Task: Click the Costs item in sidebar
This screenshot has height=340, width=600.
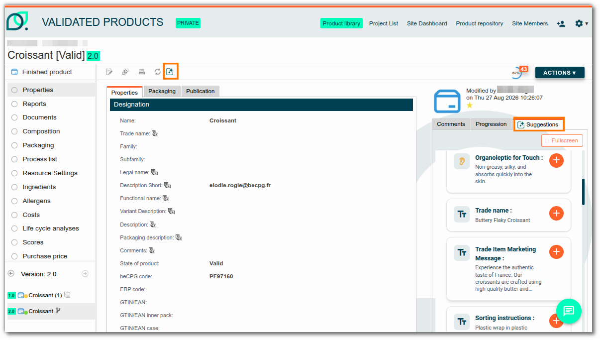Action: coord(31,215)
